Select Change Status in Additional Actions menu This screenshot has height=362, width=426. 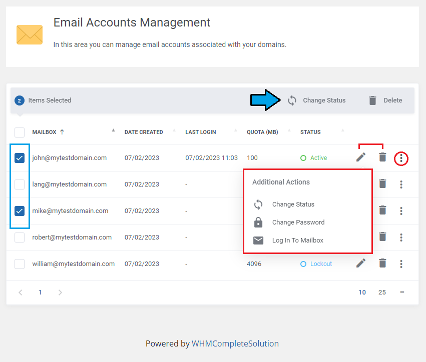tap(293, 204)
